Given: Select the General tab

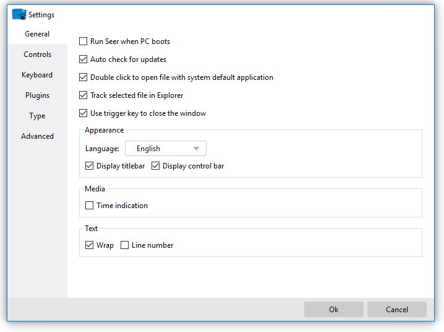Looking at the screenshot, I should [x=37, y=34].
